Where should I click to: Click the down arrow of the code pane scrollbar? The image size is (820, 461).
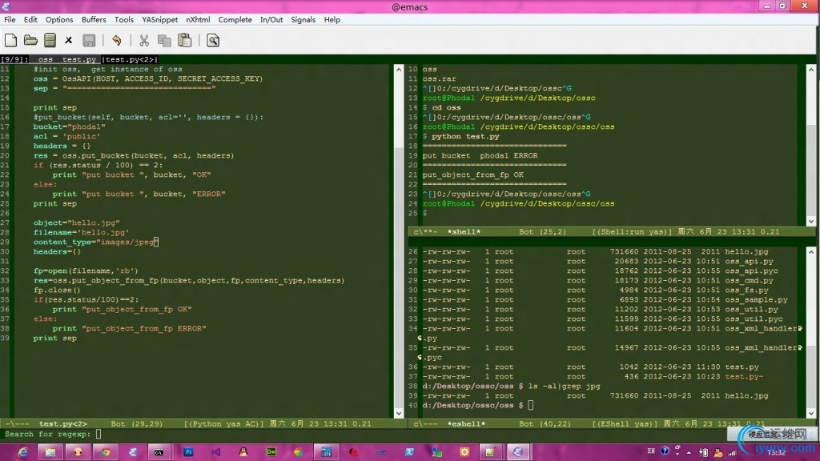399,413
